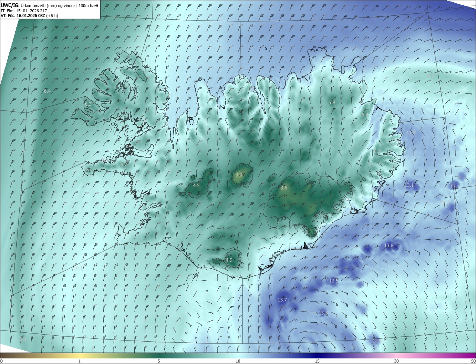Image resolution: width=476 pixels, height=364 pixels.
Task: Click the 11.8 value off the east coast
Action: [x=411, y=133]
